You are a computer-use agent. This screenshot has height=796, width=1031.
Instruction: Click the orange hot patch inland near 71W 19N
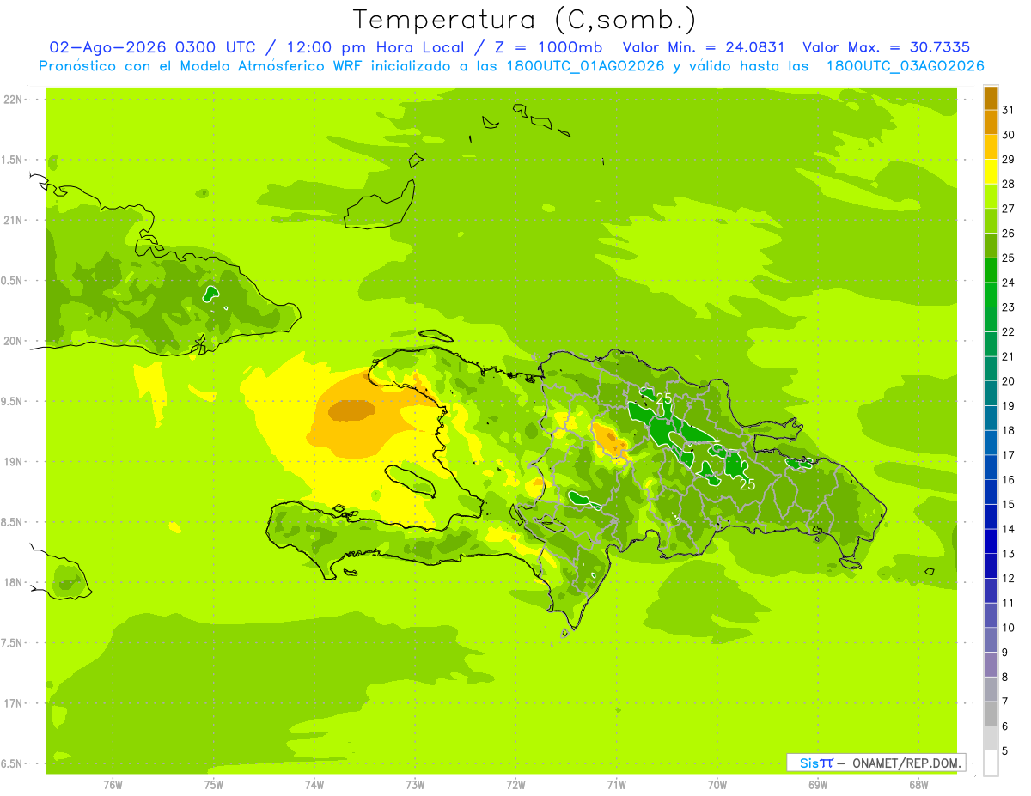611,440
